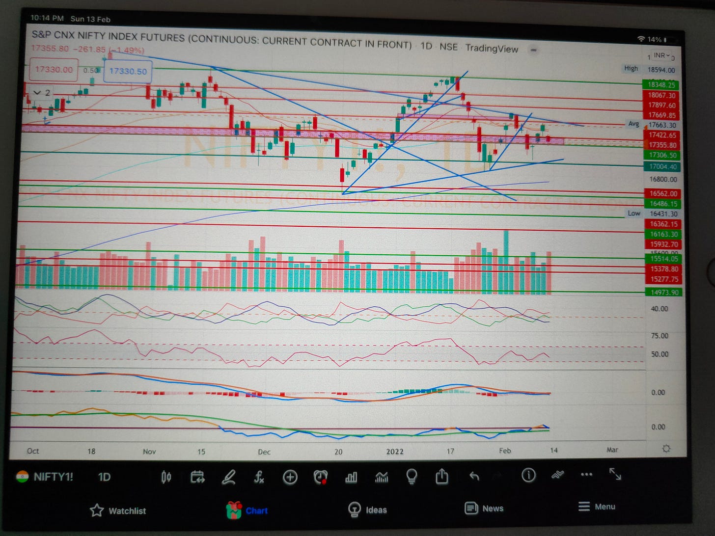
Task: Share the chart using share icon
Action: pyautogui.click(x=442, y=476)
